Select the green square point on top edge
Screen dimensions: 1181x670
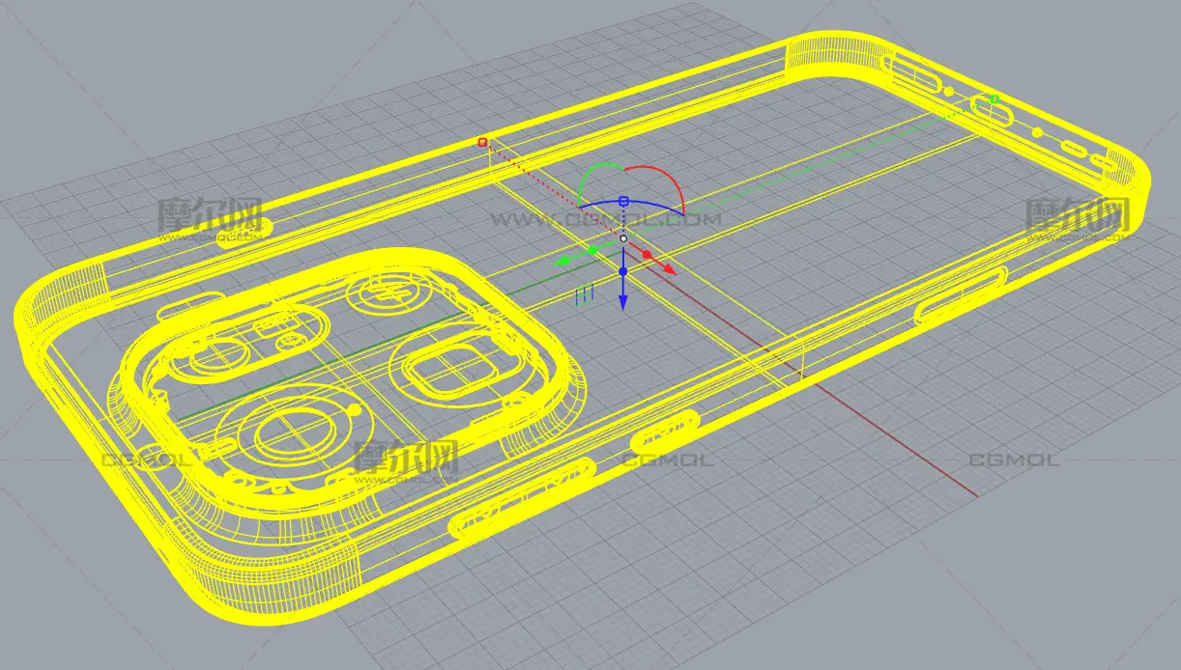(994, 98)
